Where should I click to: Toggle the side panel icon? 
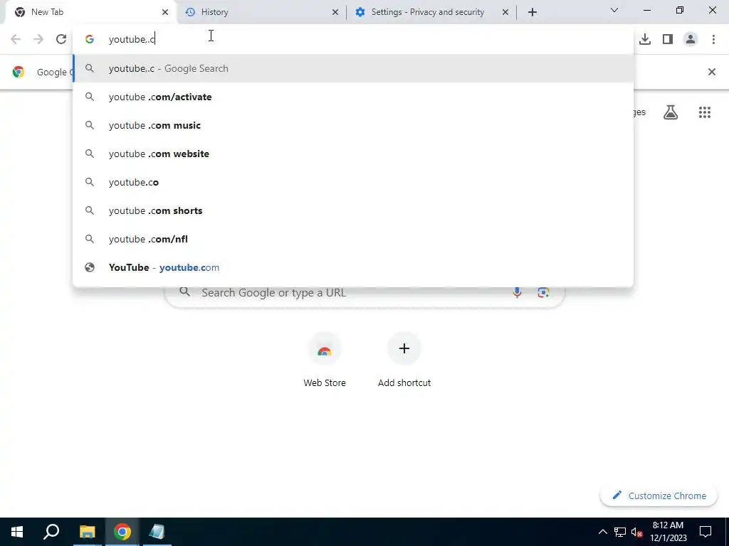point(668,40)
